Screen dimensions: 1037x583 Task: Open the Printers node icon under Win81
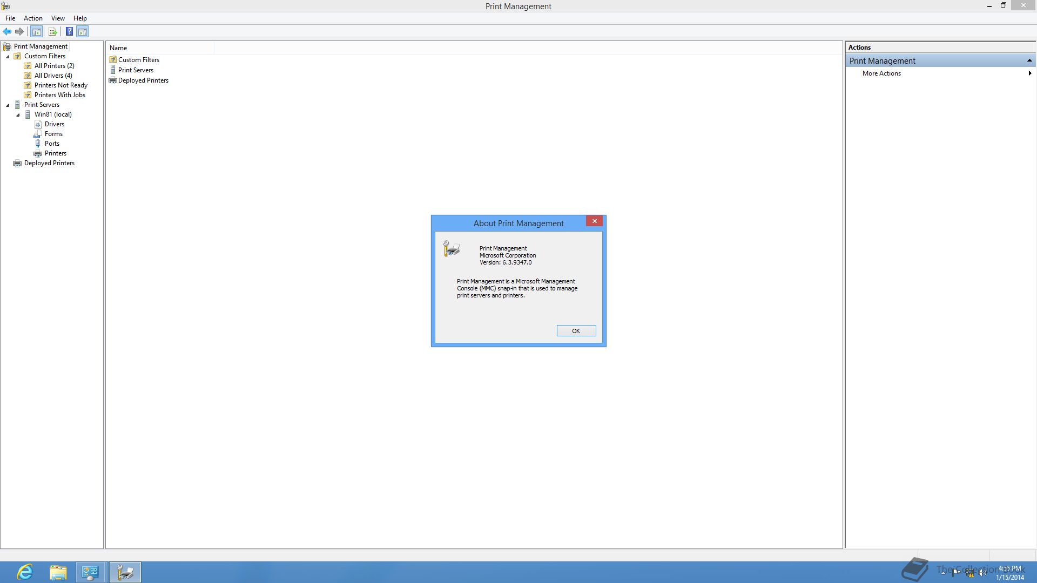(38, 153)
